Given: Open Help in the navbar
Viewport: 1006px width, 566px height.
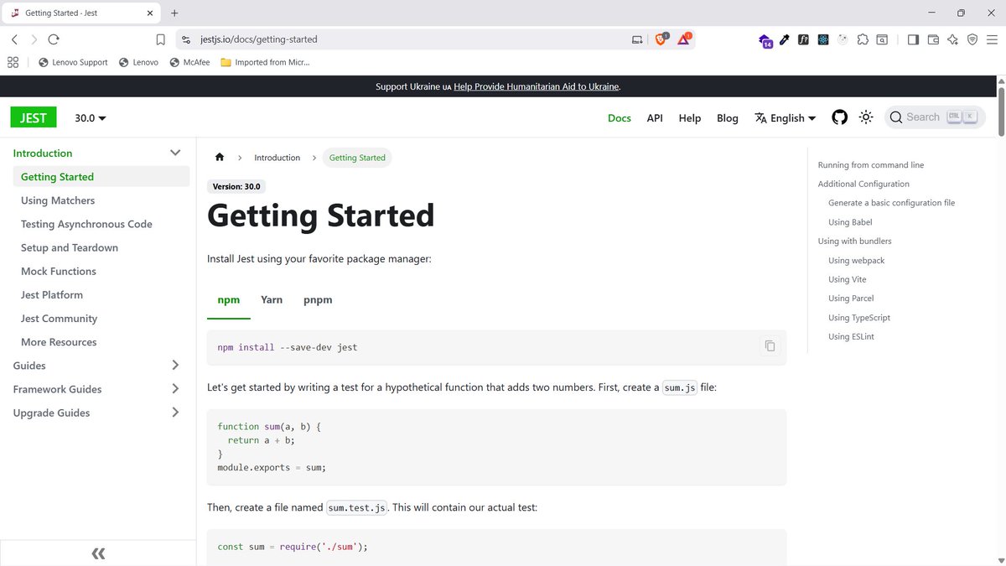Looking at the screenshot, I should [690, 118].
